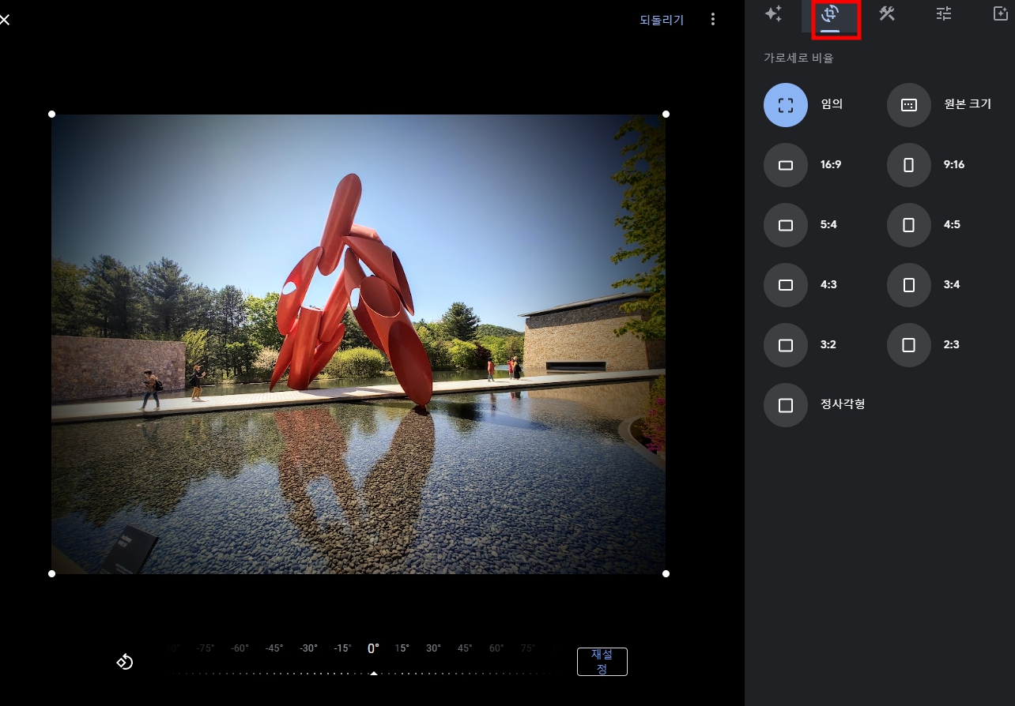This screenshot has width=1015, height=706.
Task: Open the sparkle suggestions tab
Action: (773, 13)
